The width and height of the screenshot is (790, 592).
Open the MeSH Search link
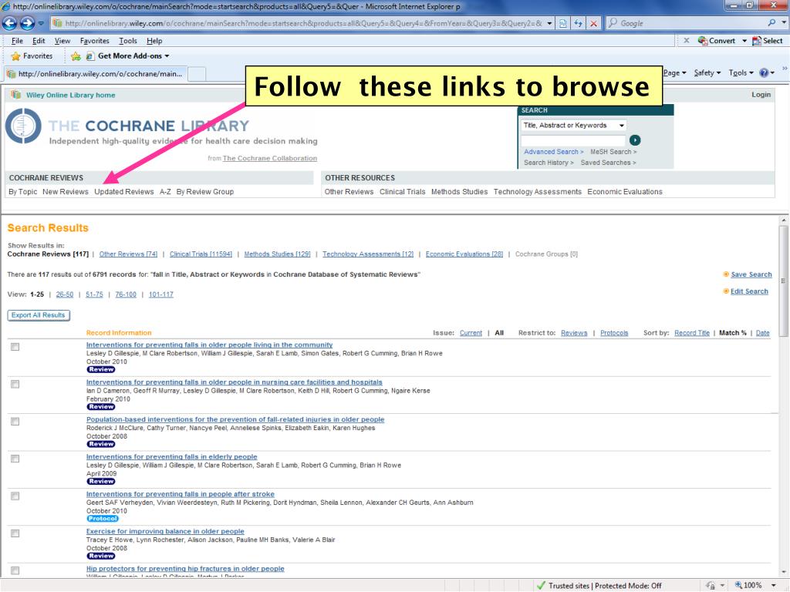pos(613,152)
